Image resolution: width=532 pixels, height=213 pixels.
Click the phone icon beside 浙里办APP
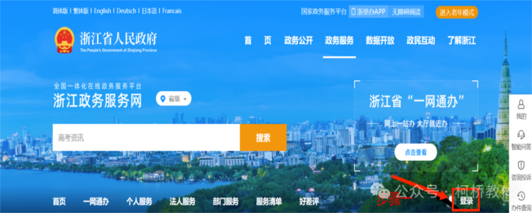click(x=353, y=12)
